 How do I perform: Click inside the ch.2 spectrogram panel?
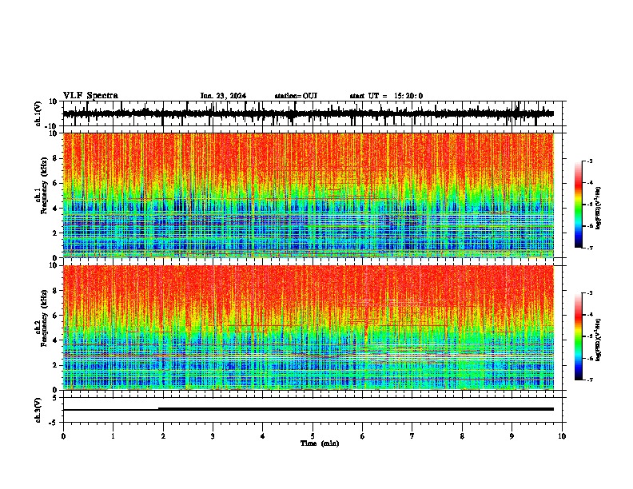pyautogui.click(x=309, y=328)
